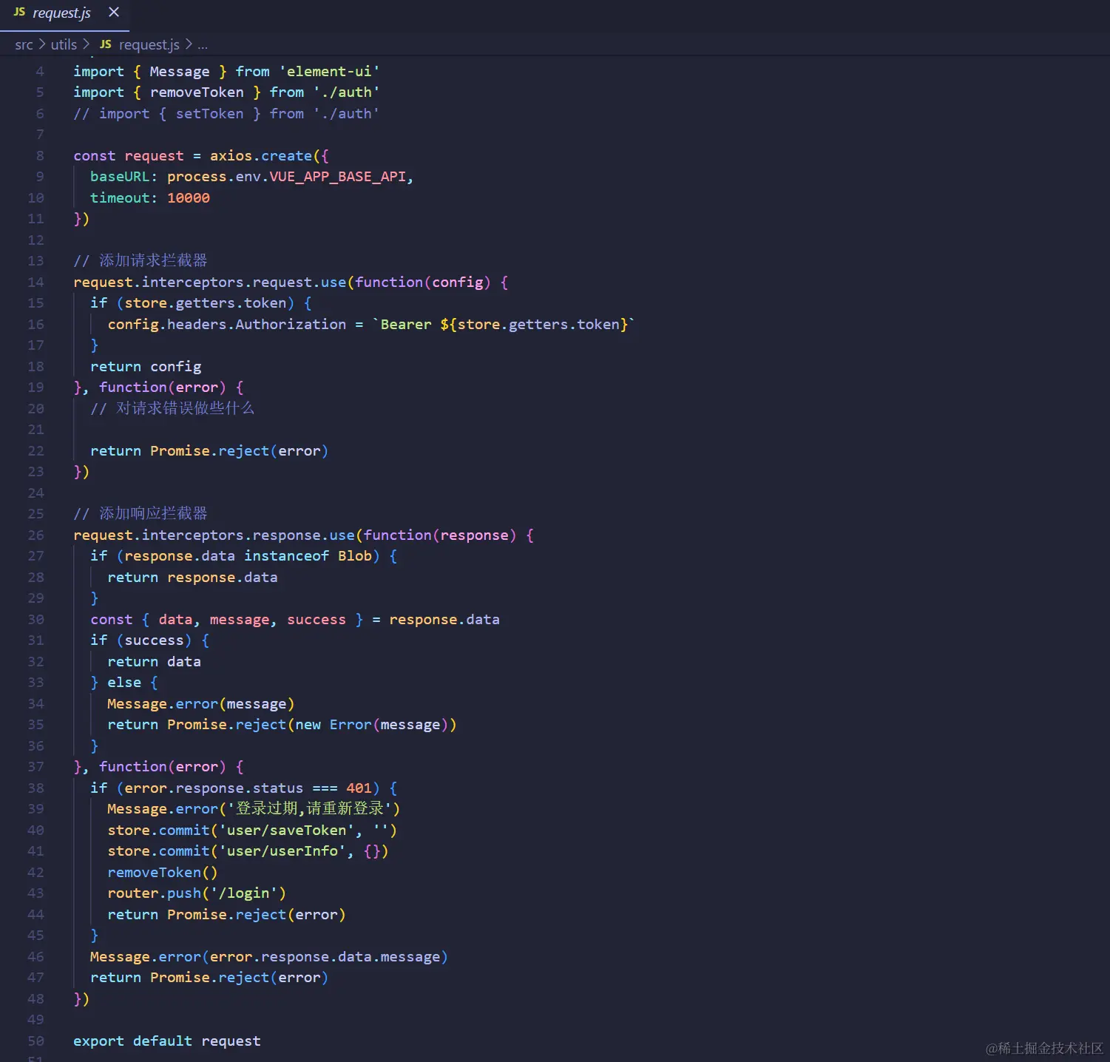
Task: Click the 'export default request' line
Action: [167, 1041]
